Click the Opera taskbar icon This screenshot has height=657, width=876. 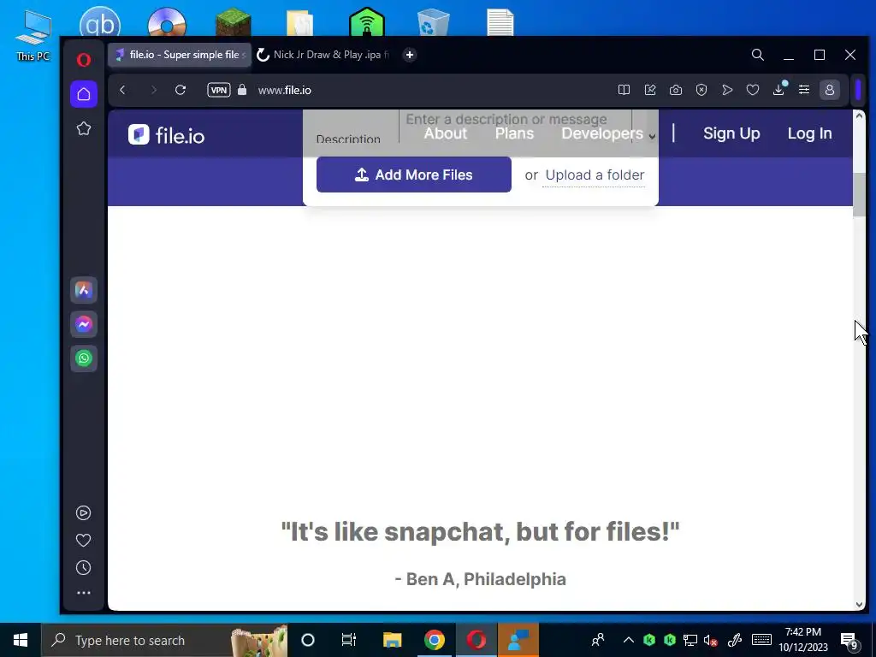click(x=476, y=640)
